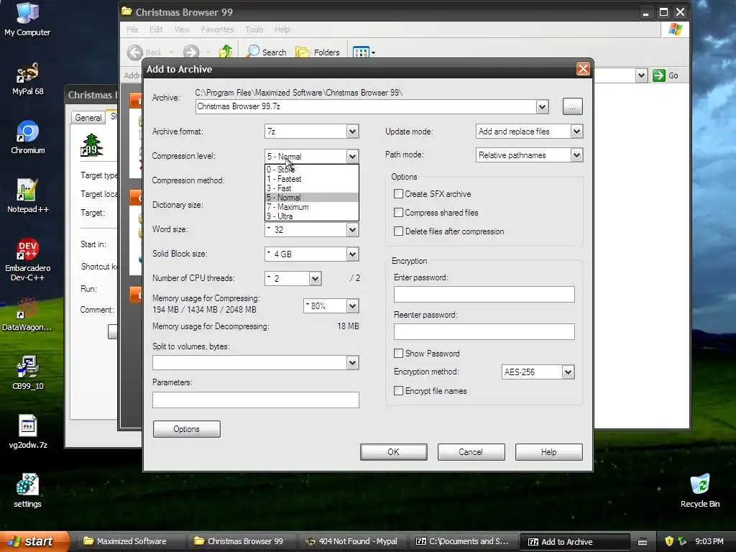Open the Solid Block size dropdown
The image size is (736, 552).
point(352,254)
